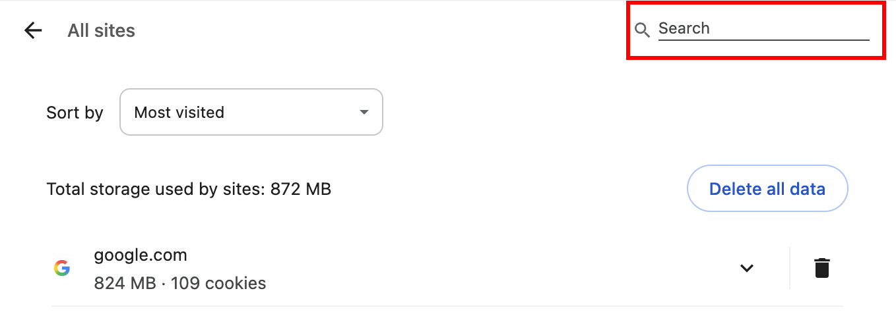This screenshot has width=896, height=320.
Task: Select the google.com site name
Action: coord(141,255)
